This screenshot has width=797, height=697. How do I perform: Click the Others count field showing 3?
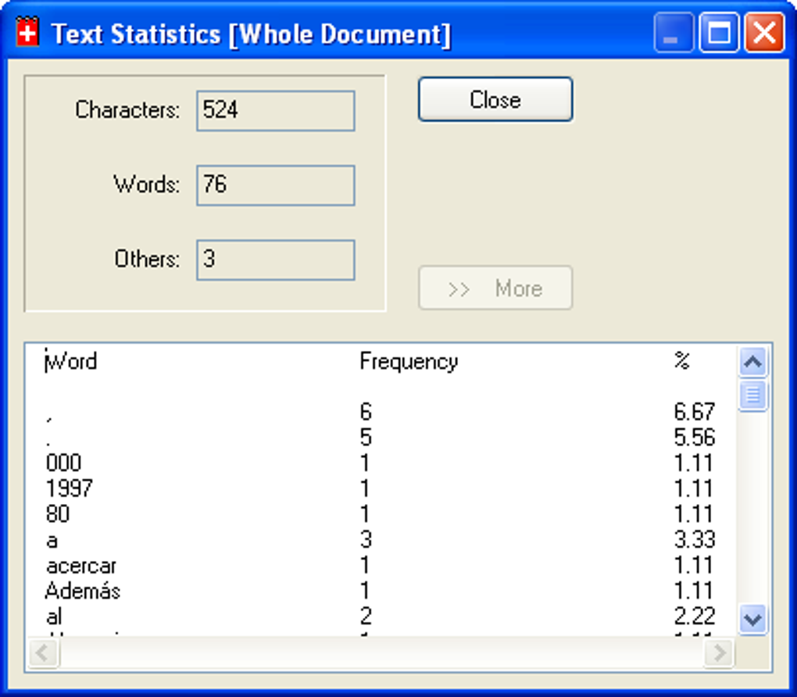275,259
